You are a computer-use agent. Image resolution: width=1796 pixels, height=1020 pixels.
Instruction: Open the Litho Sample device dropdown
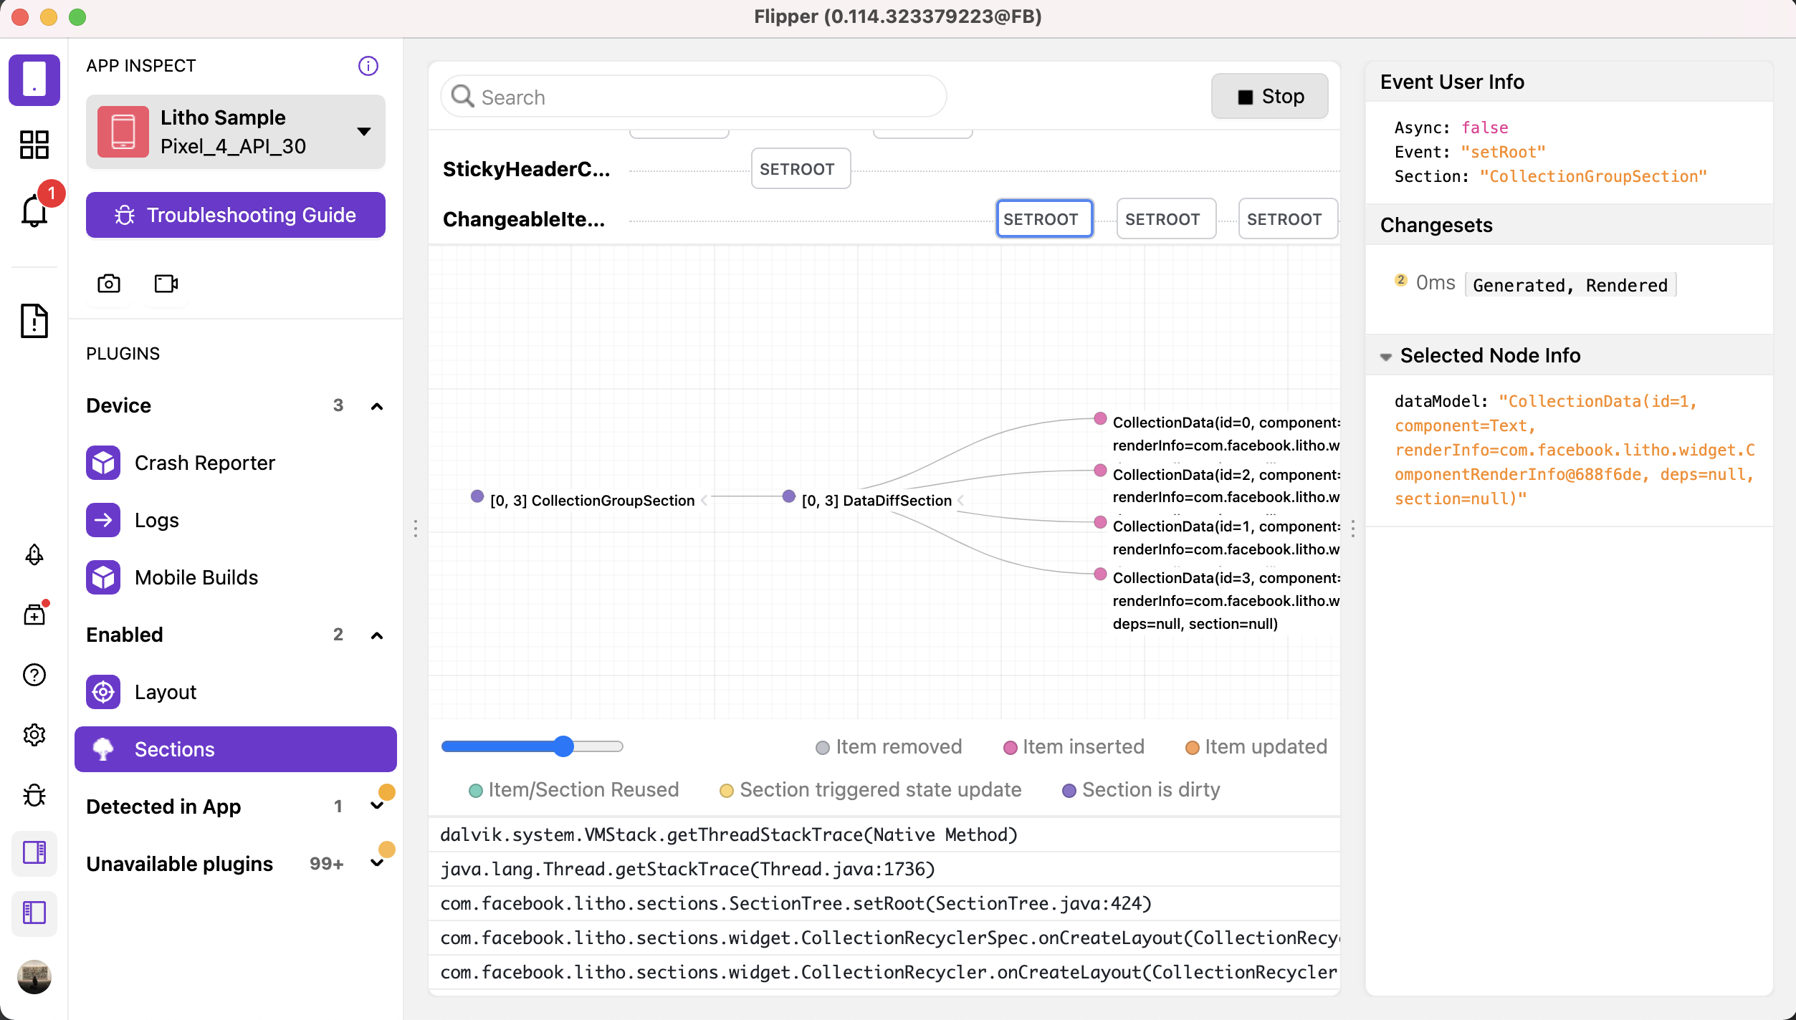[235, 132]
